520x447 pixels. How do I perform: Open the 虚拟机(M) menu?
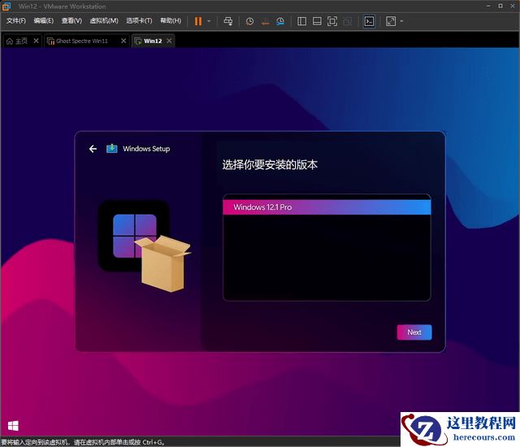point(104,20)
